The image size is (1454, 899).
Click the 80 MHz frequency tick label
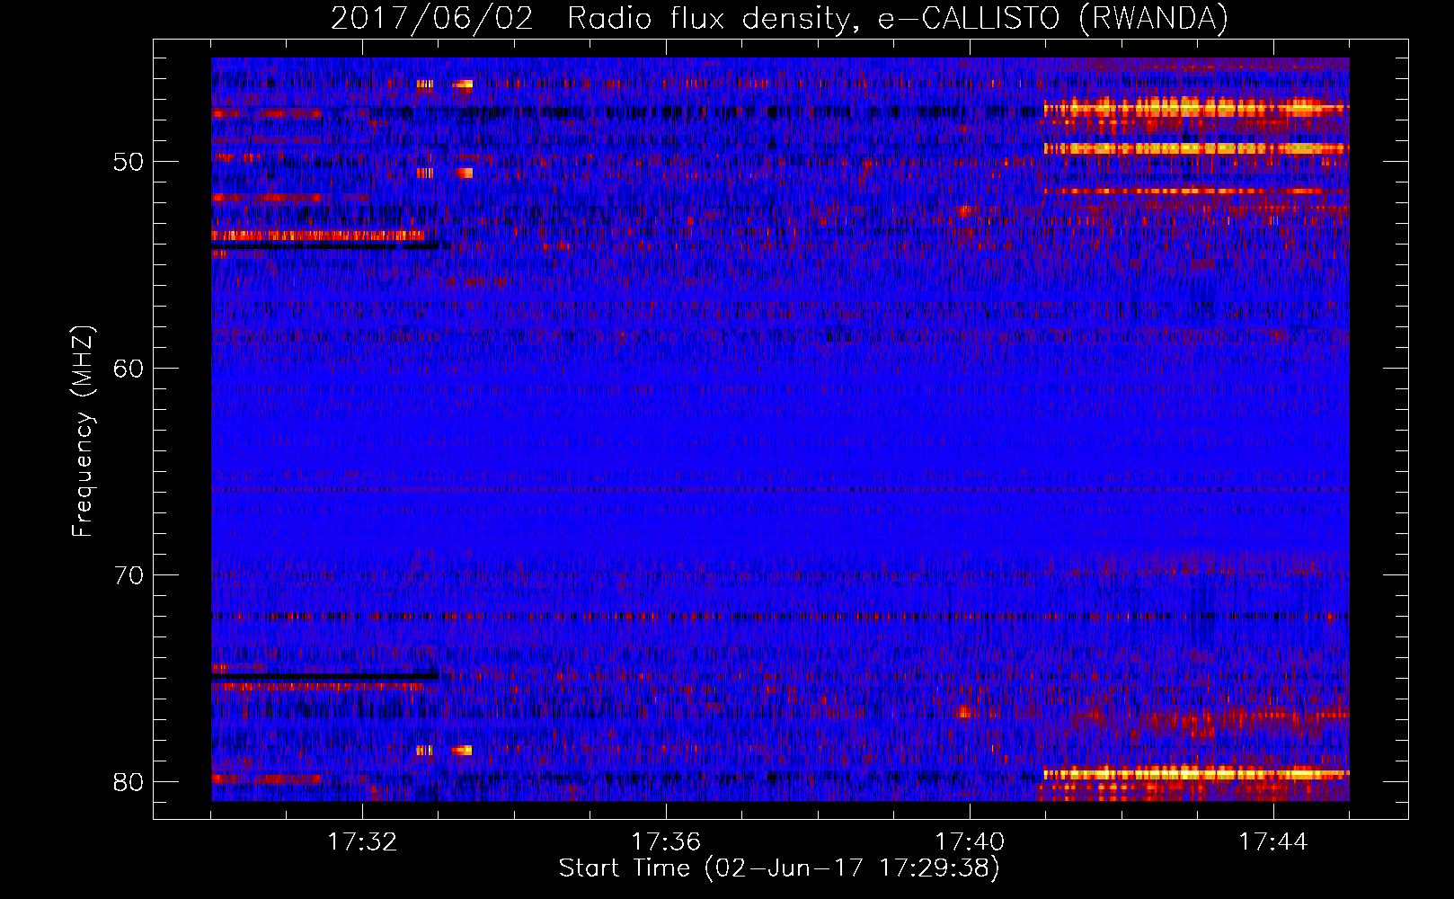[129, 782]
